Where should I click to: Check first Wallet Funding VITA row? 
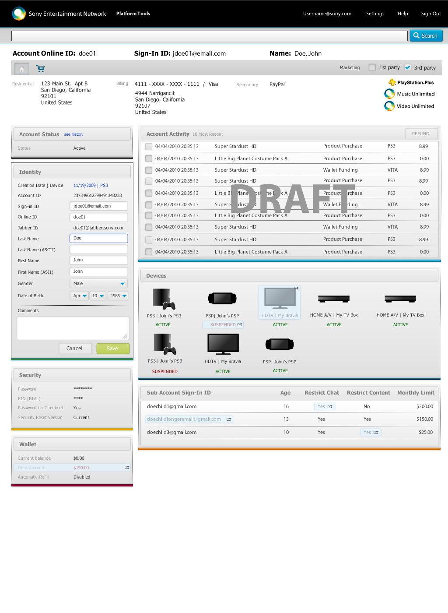149,170
